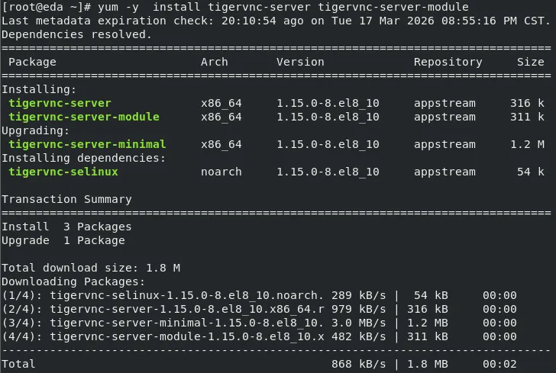
Task: Click the Dependencies resolved line
Action: tap(76, 34)
